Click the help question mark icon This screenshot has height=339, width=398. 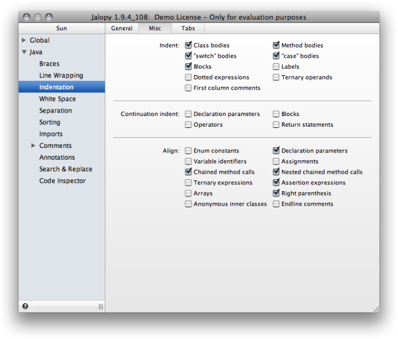pos(25,307)
